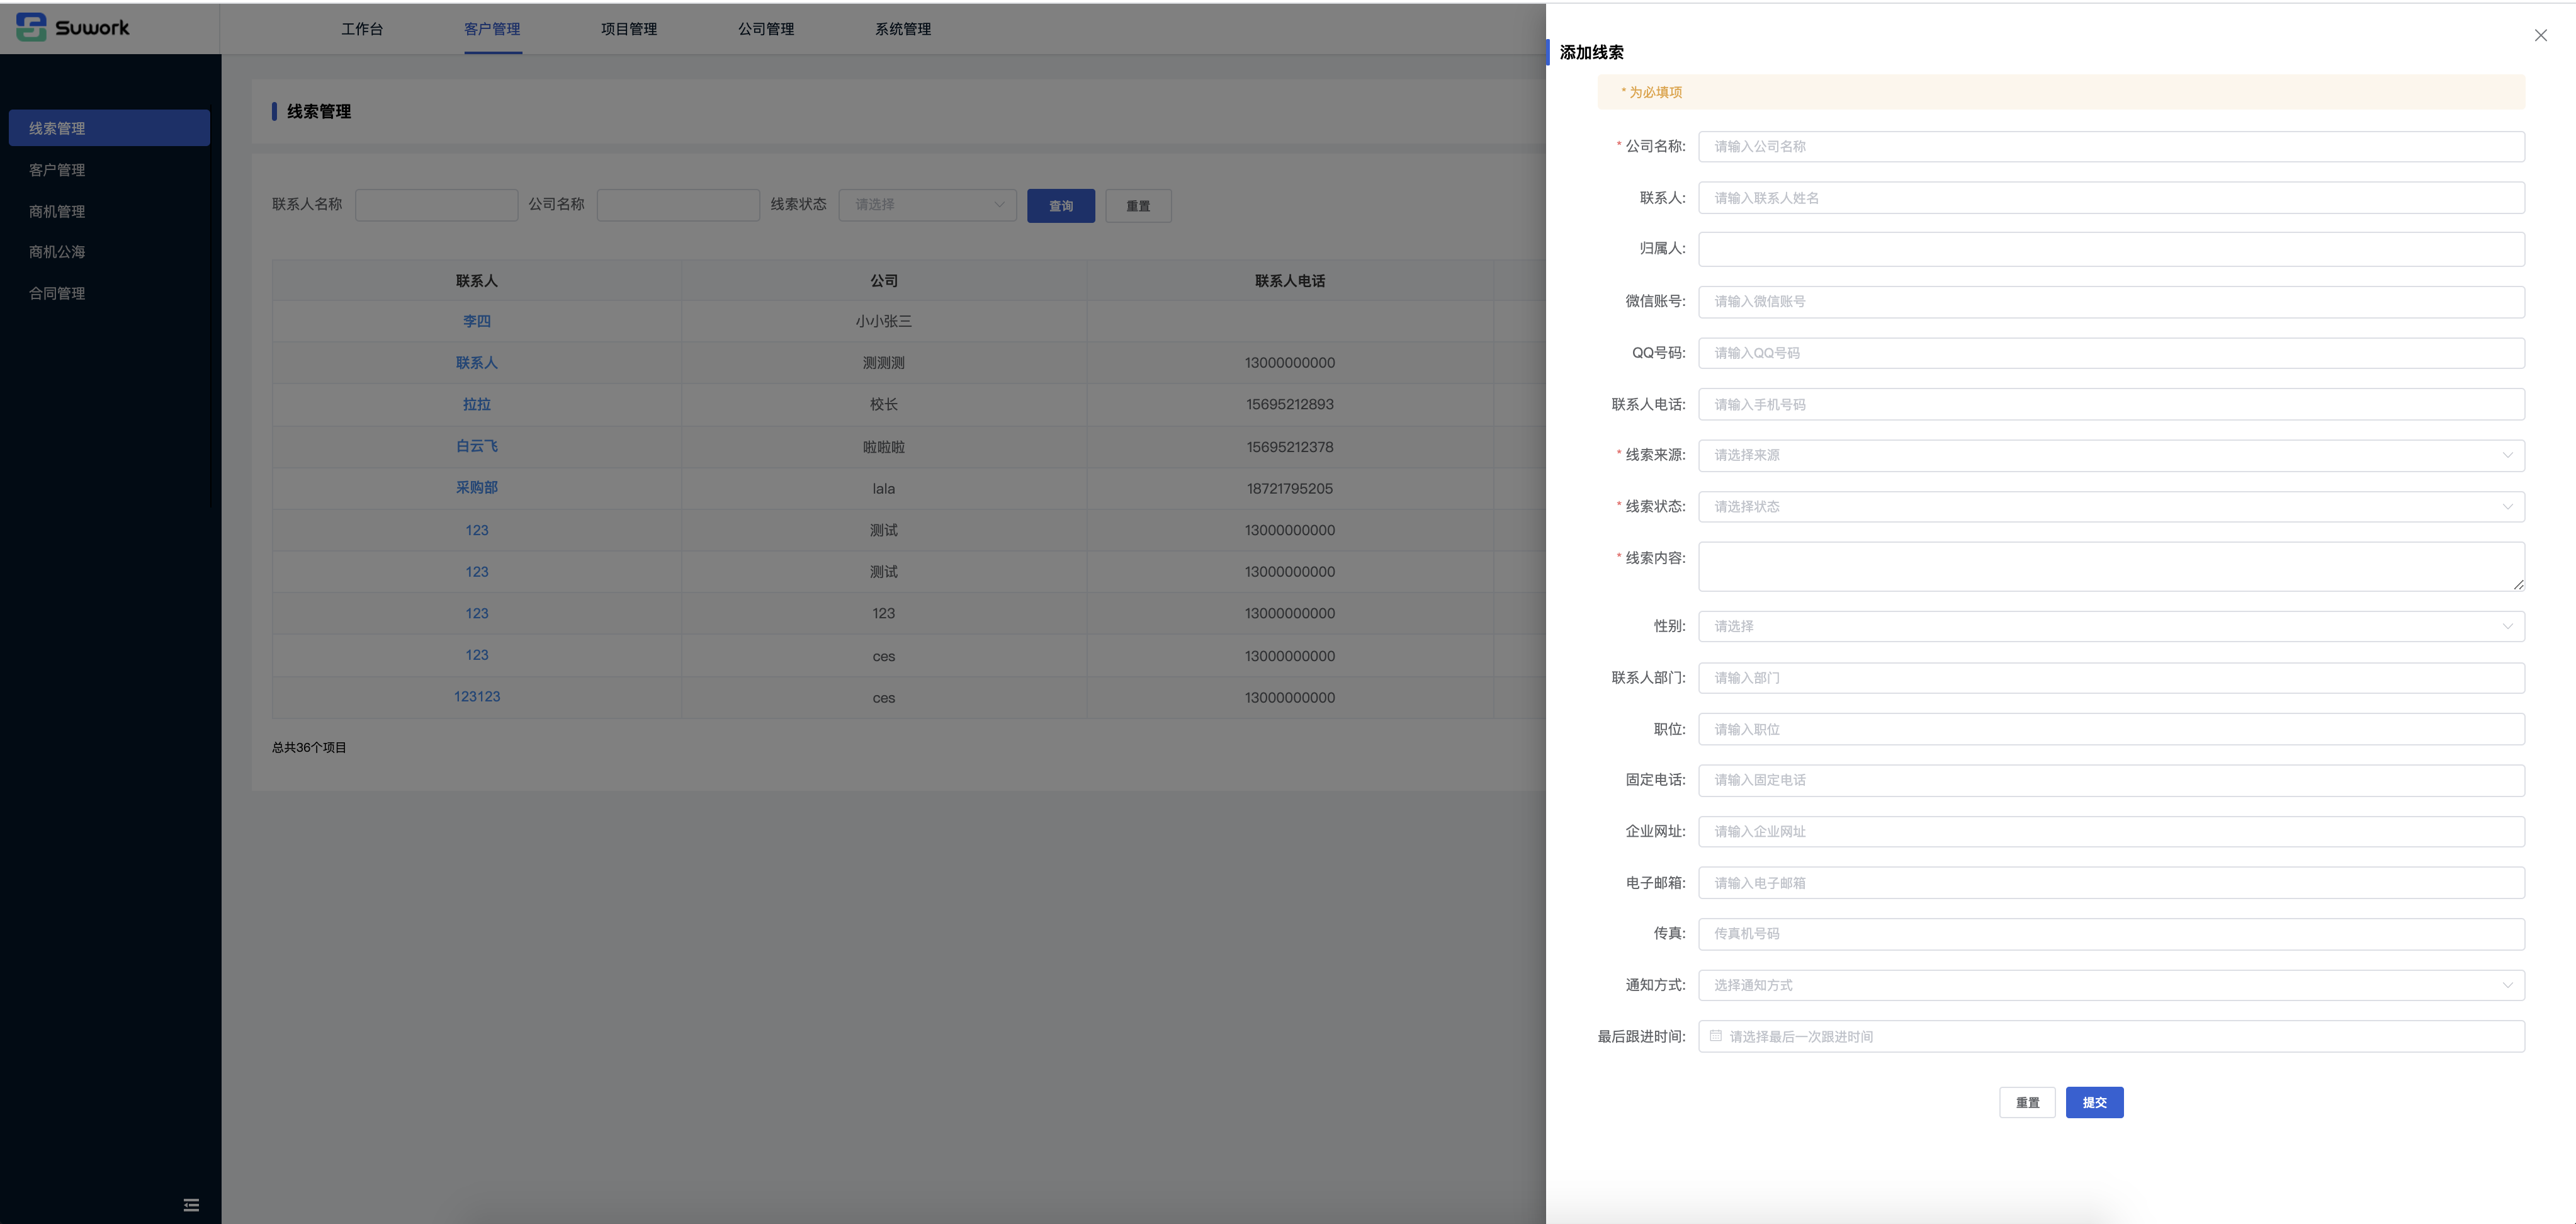Click the 联系人名称 search field

pyautogui.click(x=436, y=205)
